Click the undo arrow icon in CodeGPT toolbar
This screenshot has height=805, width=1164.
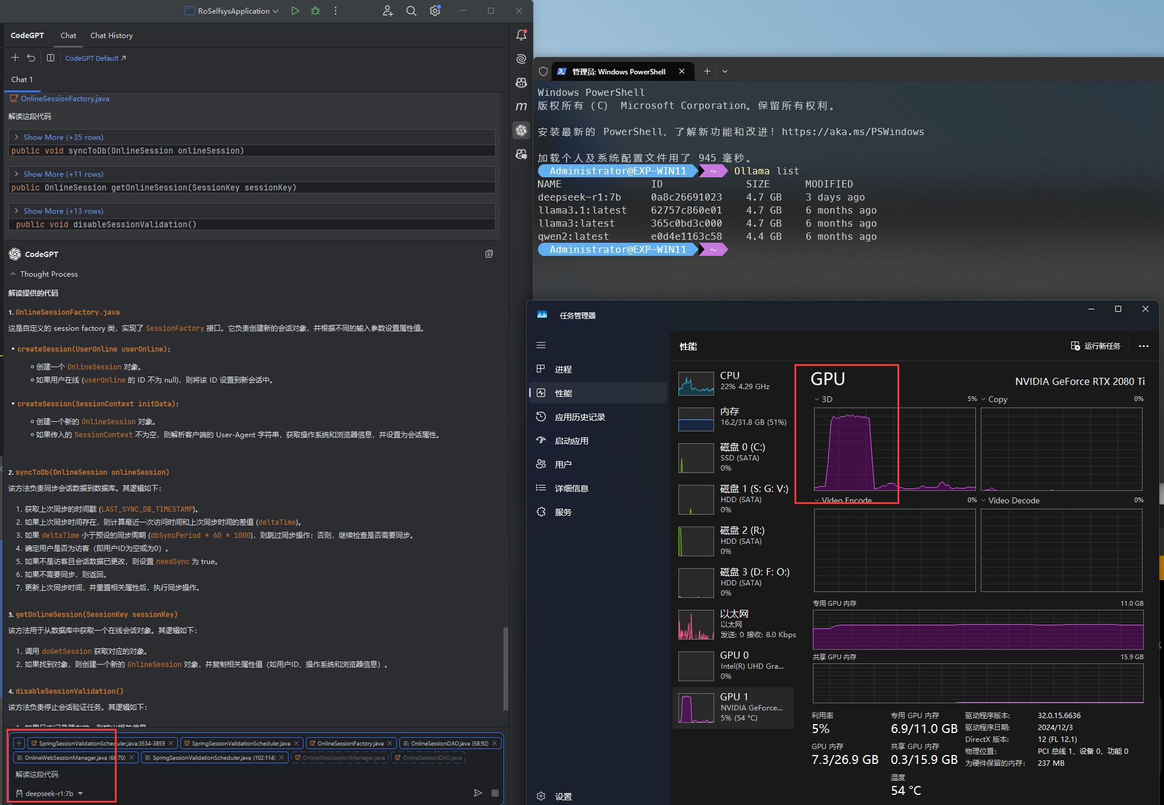[x=31, y=58]
